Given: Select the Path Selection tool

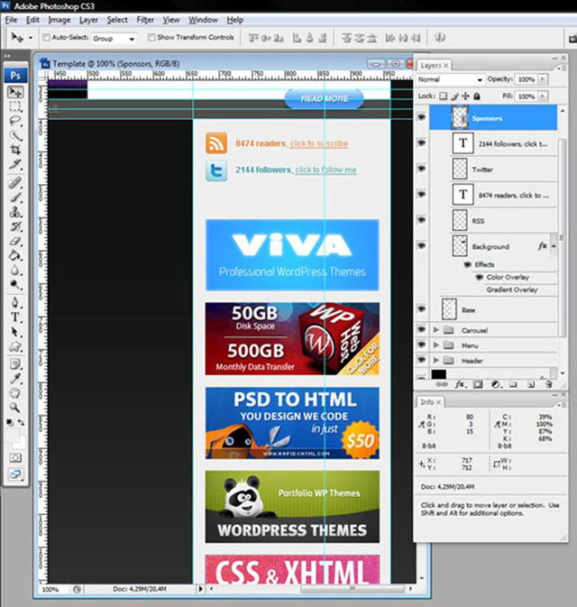Looking at the screenshot, I should [x=15, y=332].
